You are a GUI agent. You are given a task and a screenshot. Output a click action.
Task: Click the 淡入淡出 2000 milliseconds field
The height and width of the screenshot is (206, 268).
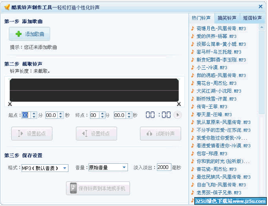(164, 167)
